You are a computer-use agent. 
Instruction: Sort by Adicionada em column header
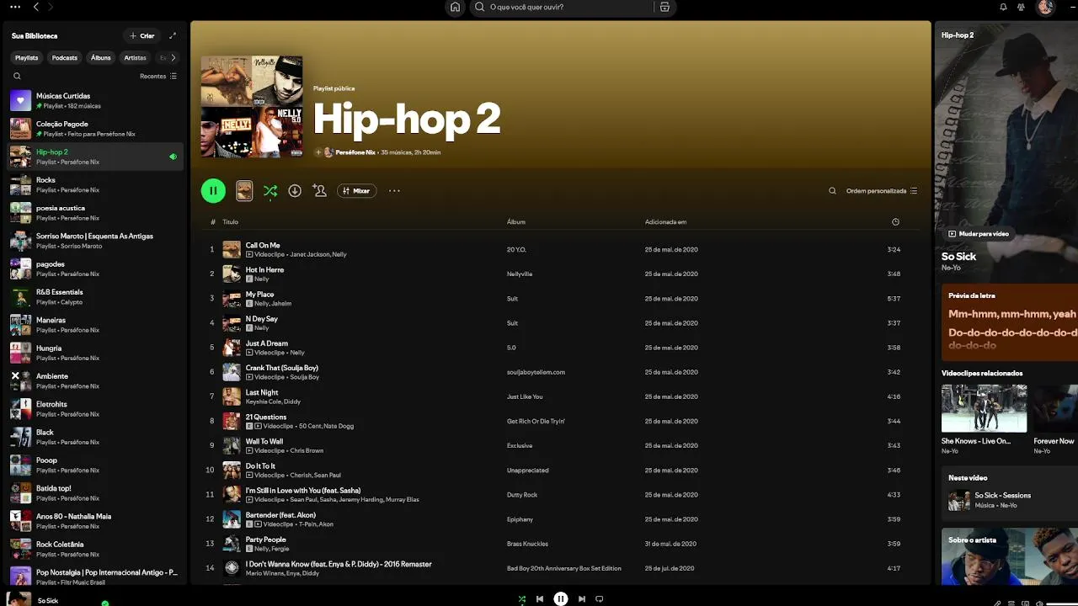pyautogui.click(x=665, y=222)
